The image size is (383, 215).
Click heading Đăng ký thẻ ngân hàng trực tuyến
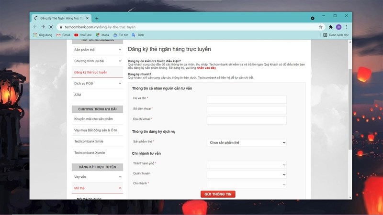[x=169, y=49]
